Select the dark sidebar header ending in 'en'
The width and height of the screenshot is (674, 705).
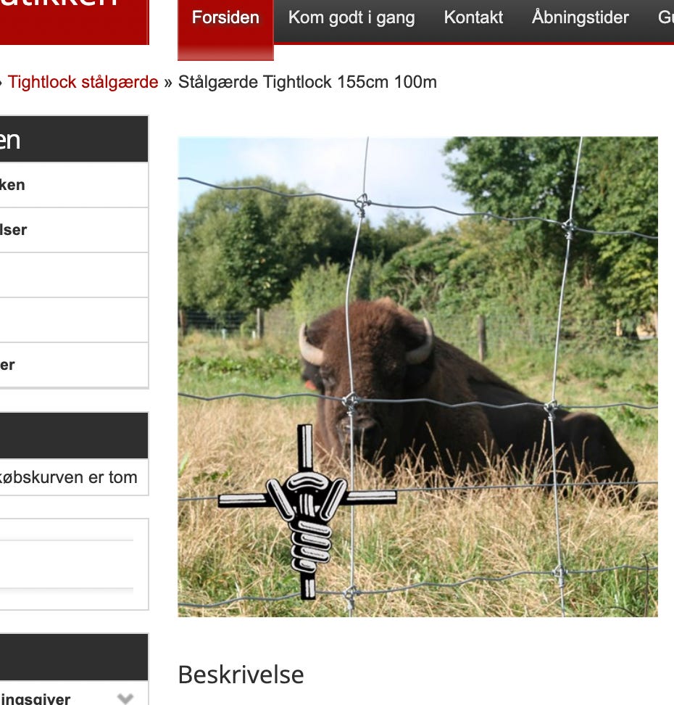(74, 139)
